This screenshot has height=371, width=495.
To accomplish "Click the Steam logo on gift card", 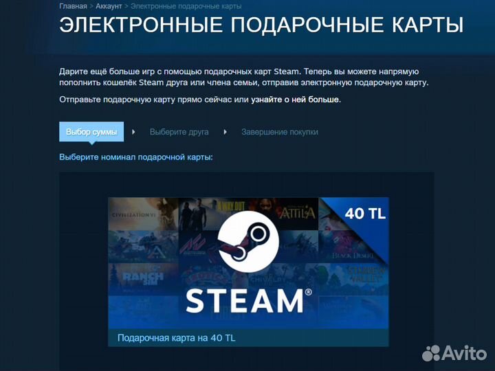I will (248, 242).
